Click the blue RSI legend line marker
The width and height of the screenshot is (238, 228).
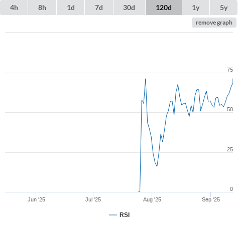click(x=113, y=215)
